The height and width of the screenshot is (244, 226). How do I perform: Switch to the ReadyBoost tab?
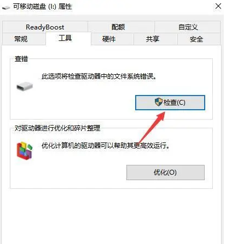click(x=45, y=27)
